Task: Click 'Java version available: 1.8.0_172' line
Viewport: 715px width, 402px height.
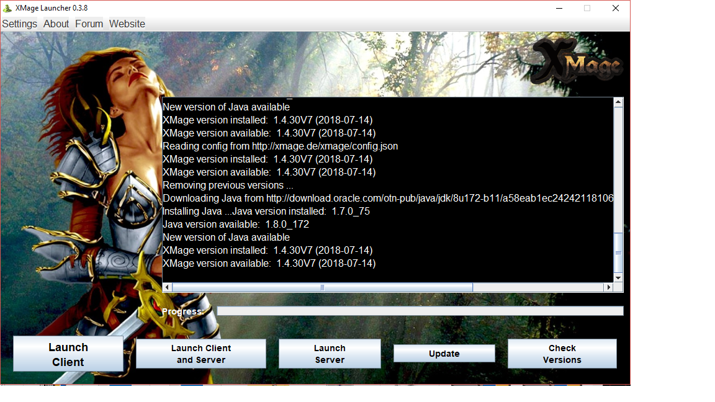Action: 236,224
